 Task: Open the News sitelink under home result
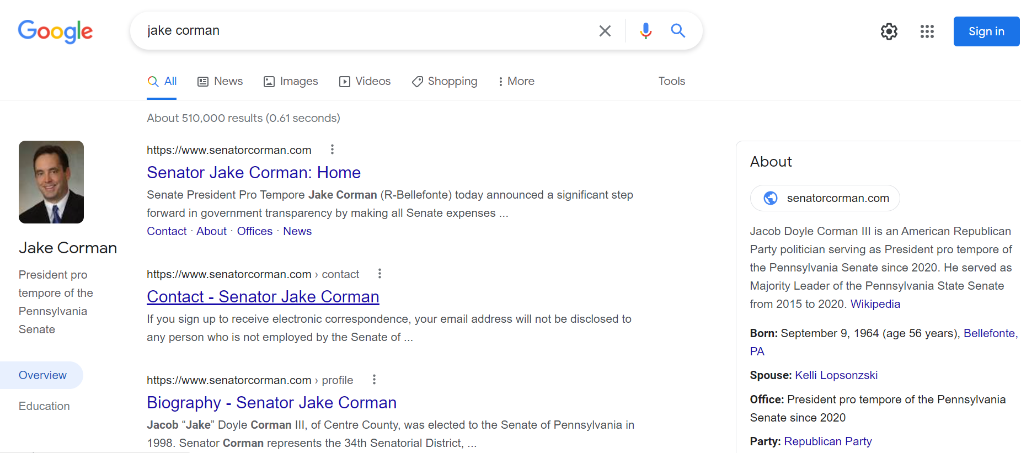tap(297, 231)
